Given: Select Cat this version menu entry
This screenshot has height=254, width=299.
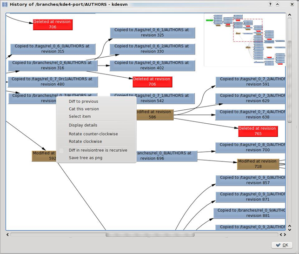Looking at the screenshot, I should 84,109.
